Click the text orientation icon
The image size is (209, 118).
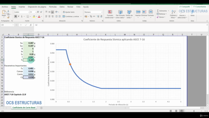tap(56, 12)
